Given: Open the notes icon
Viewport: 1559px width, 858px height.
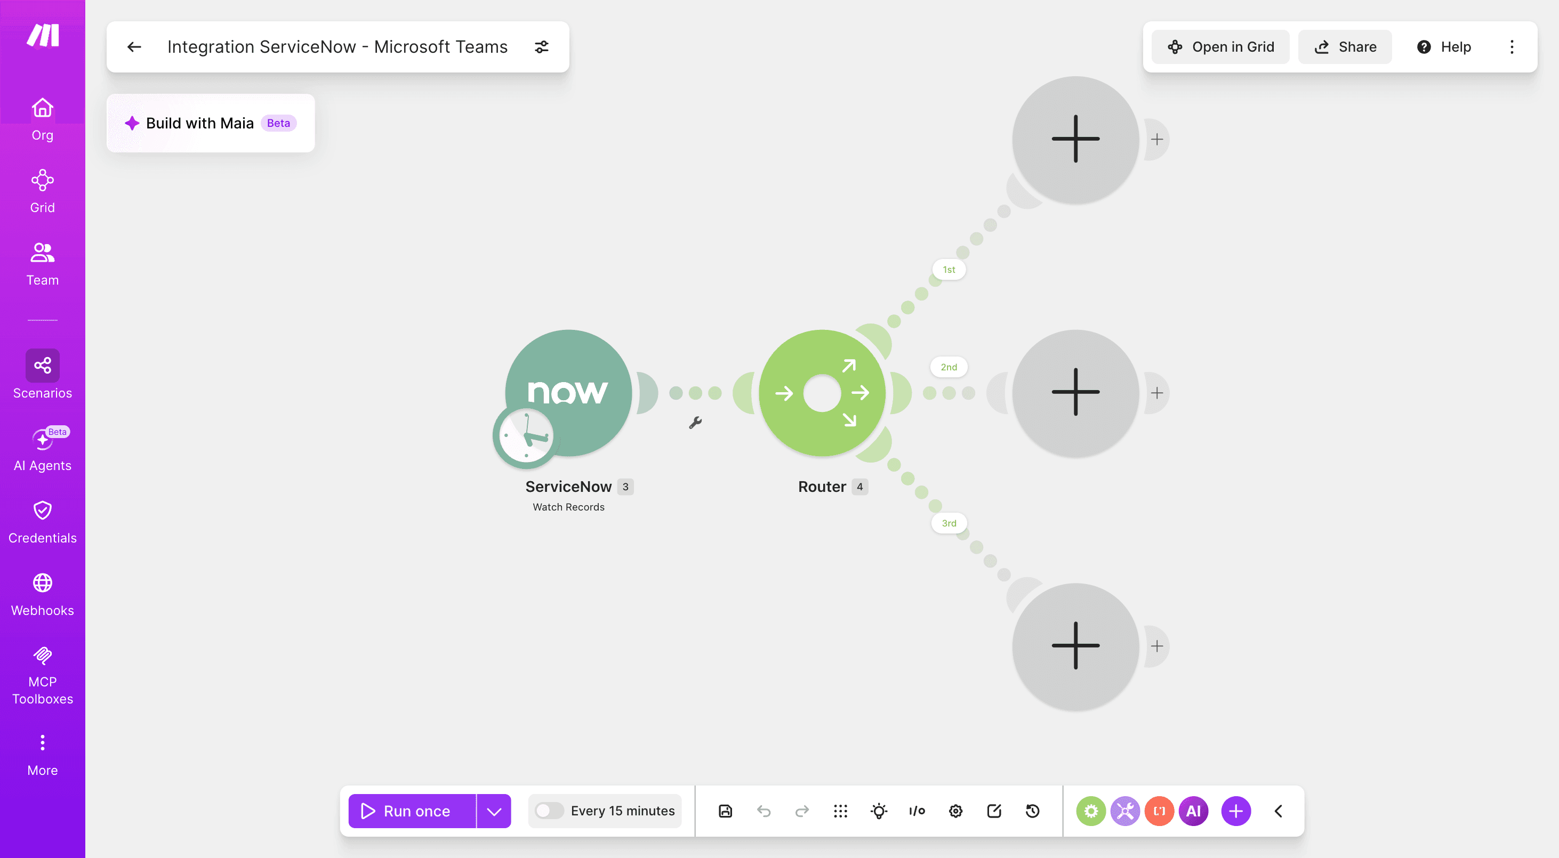Looking at the screenshot, I should click(994, 811).
